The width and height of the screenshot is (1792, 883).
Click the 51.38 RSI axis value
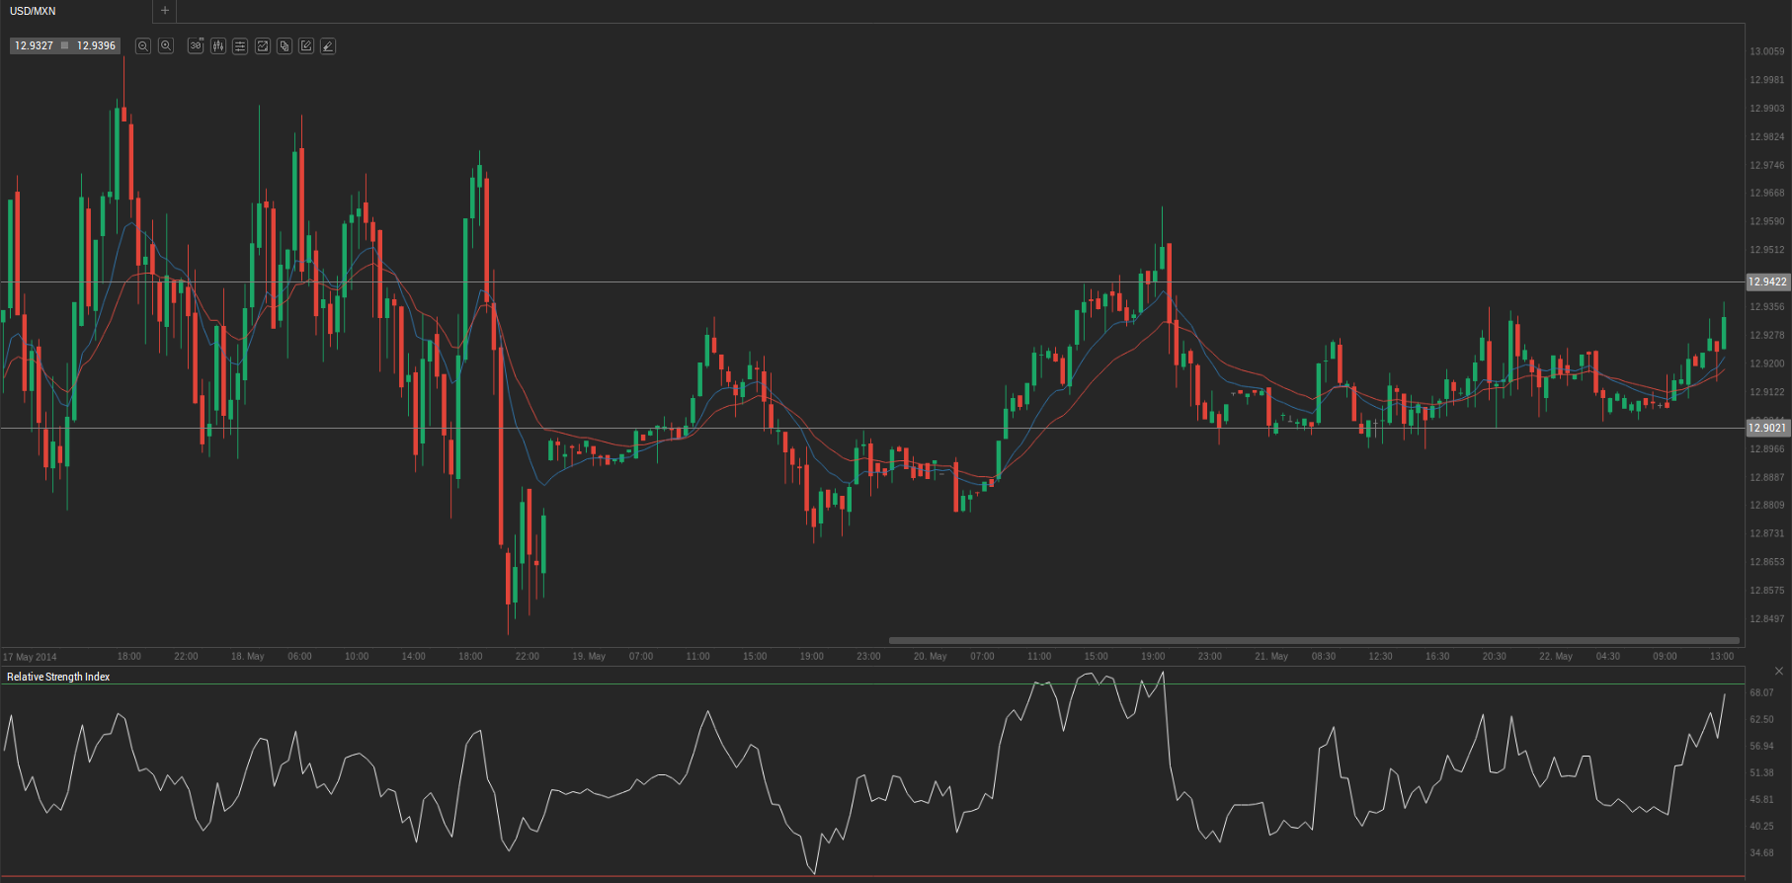[x=1761, y=773]
